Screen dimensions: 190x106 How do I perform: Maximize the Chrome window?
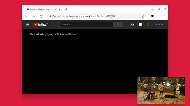tap(159, 9)
